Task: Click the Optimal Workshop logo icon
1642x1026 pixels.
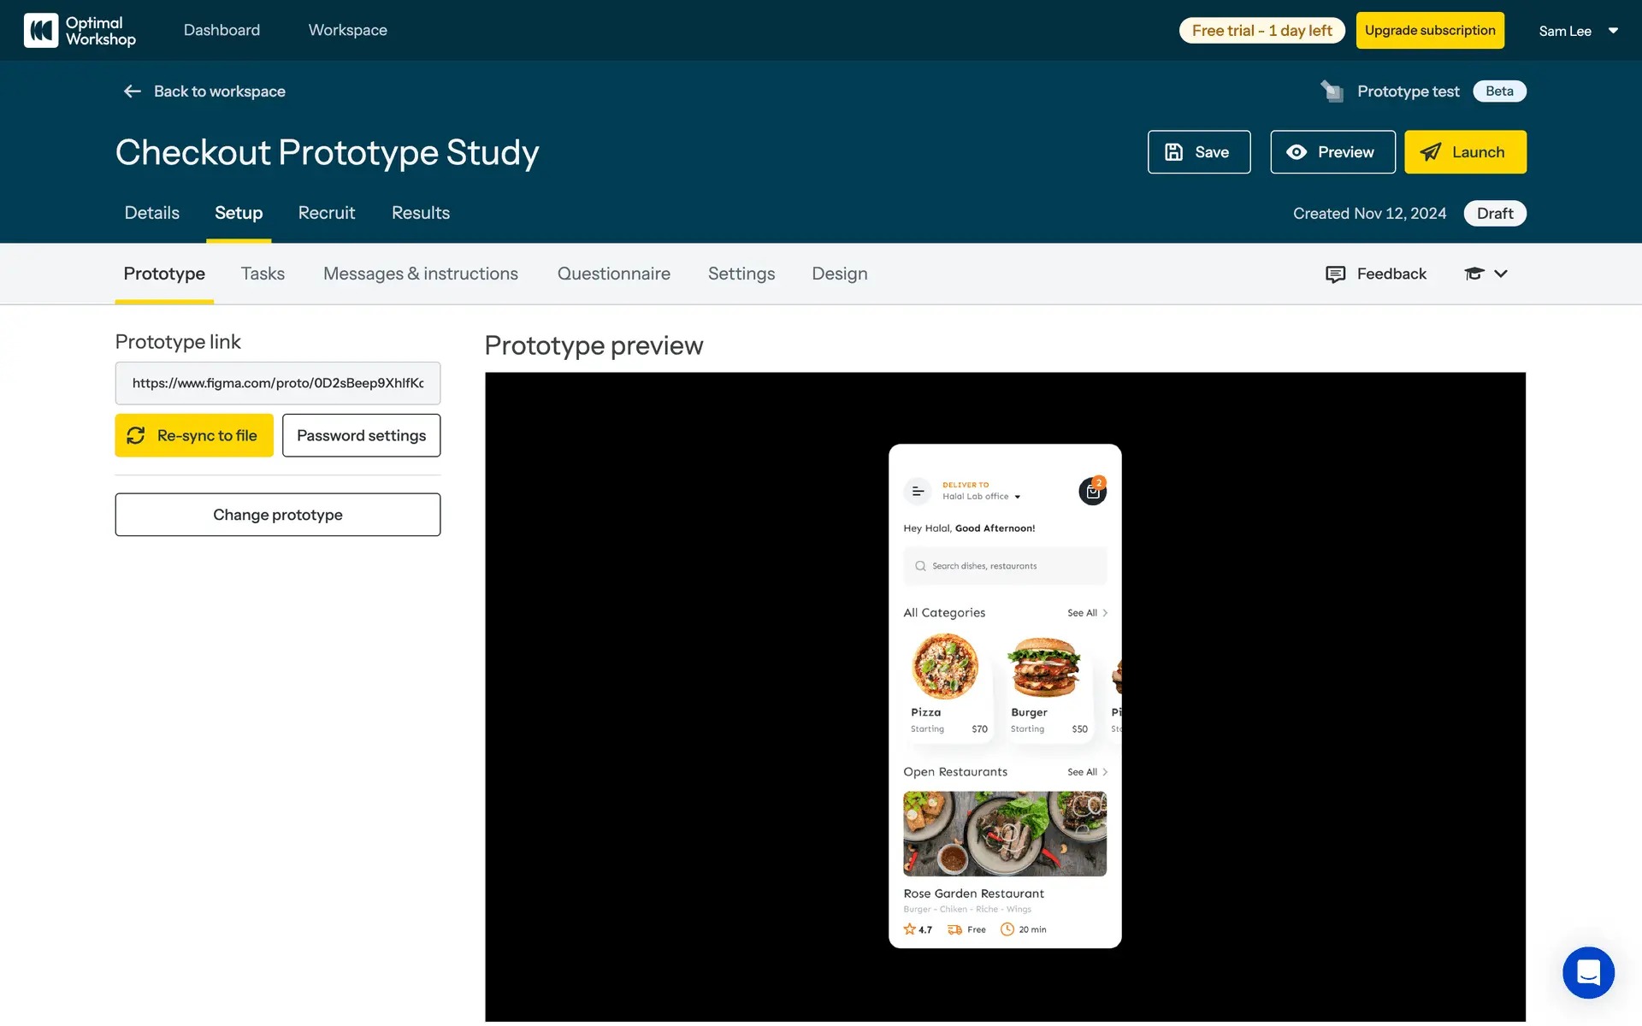Action: [40, 30]
